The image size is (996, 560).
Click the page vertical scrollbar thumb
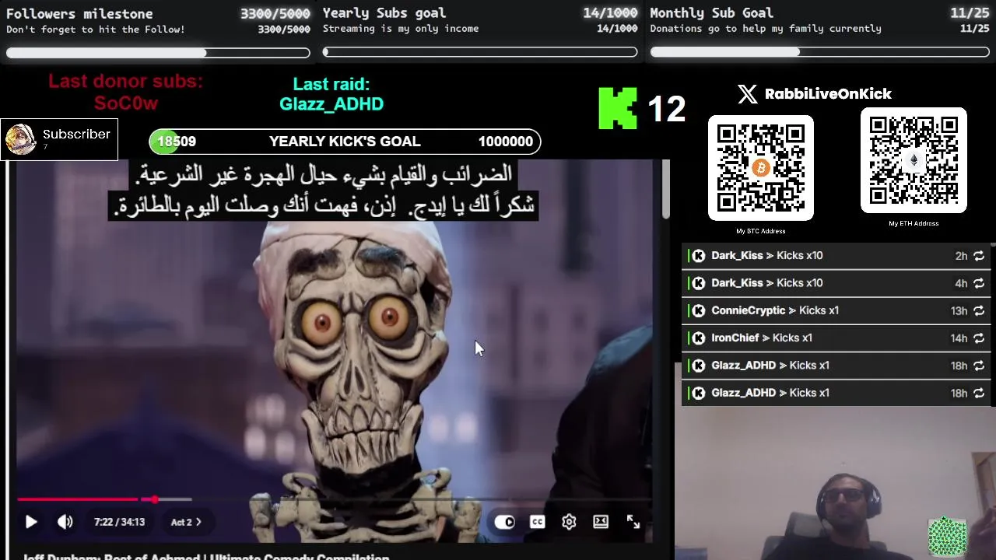point(666,189)
